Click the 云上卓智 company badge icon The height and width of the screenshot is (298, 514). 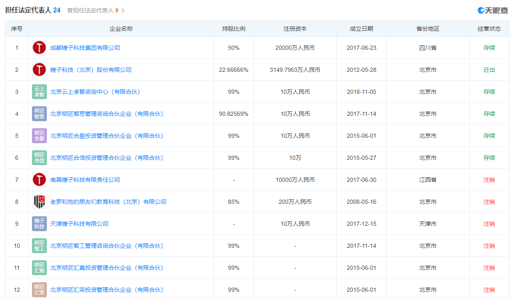point(39,92)
